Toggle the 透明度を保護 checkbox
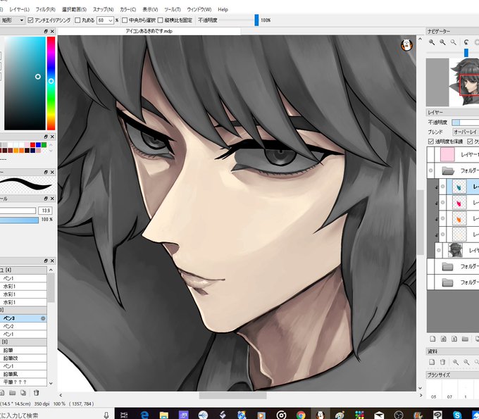Image resolution: width=479 pixels, height=419 pixels. pyautogui.click(x=430, y=142)
